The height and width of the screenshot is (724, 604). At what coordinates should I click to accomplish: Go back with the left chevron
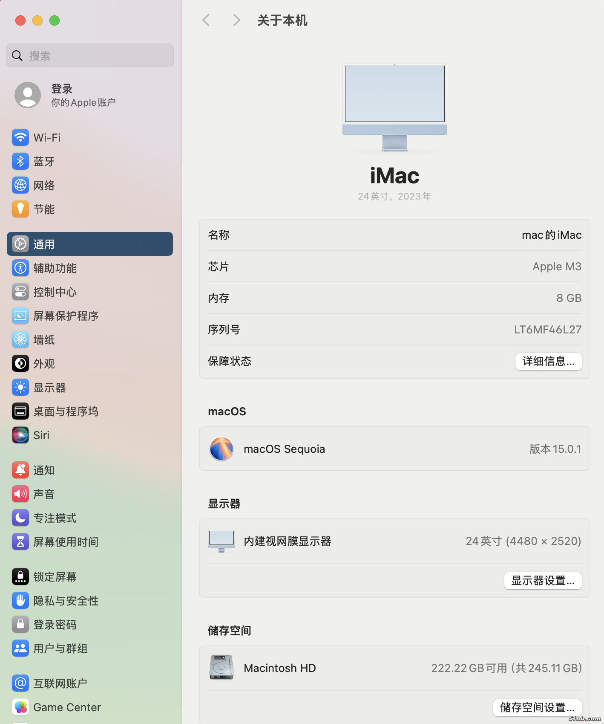(x=206, y=20)
